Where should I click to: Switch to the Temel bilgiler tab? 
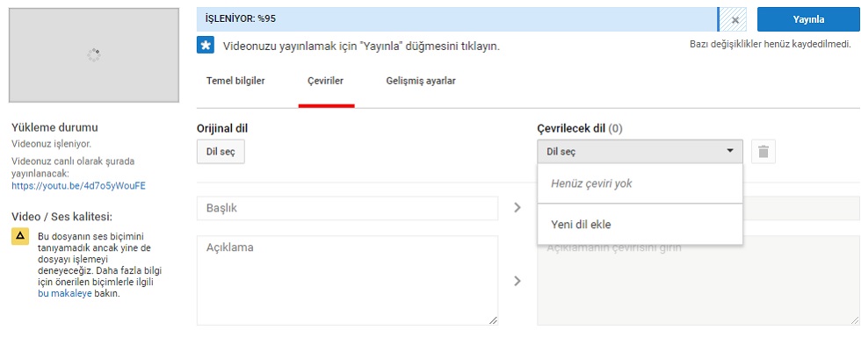coord(235,82)
